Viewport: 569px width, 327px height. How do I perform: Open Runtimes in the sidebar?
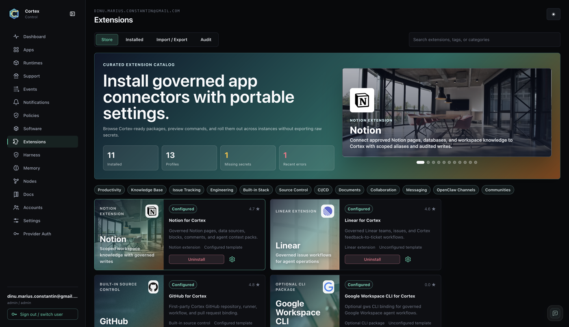(43, 63)
